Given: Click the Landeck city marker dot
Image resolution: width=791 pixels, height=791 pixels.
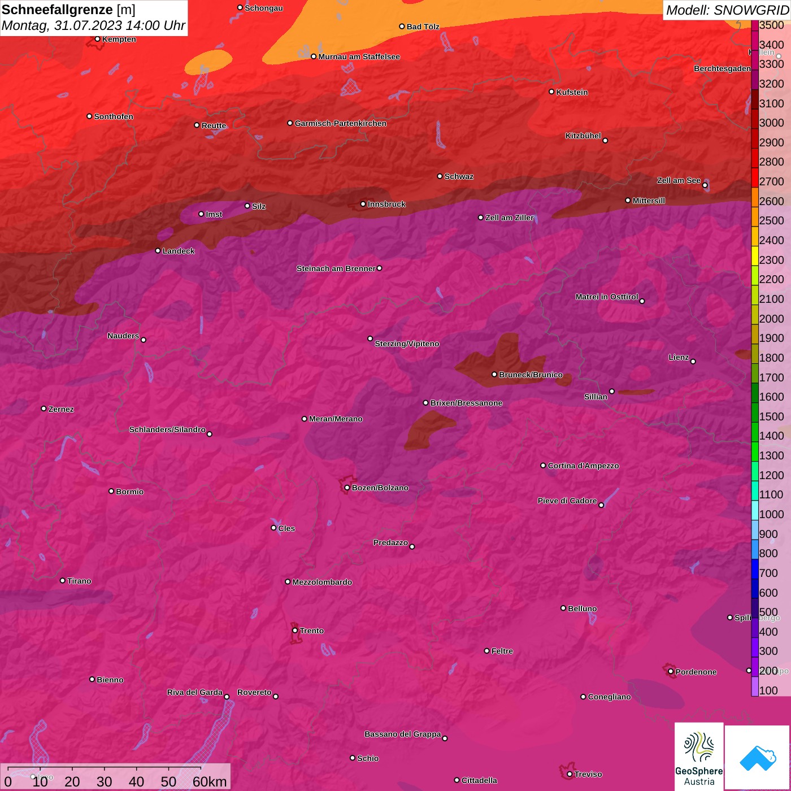Looking at the screenshot, I should [x=158, y=251].
